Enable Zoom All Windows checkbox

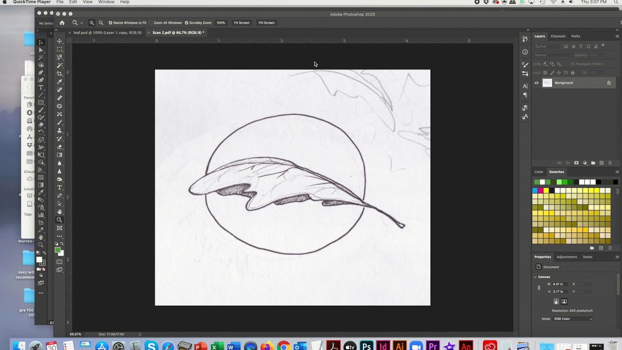pos(151,23)
